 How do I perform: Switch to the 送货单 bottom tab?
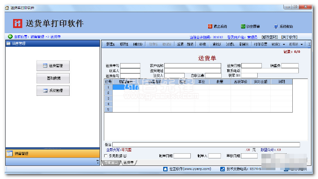point(129,163)
